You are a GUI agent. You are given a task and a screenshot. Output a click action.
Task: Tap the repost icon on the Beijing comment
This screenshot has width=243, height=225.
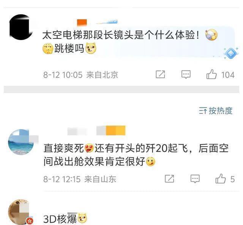point(160,75)
